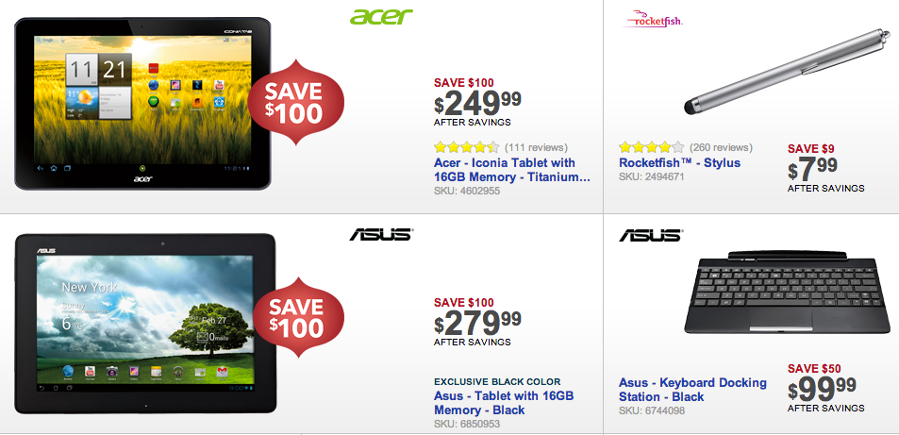Viewport: 899px width, 435px height.
Task: Open the Acer Iconia Tablet 16GB title link
Action: 512,170
